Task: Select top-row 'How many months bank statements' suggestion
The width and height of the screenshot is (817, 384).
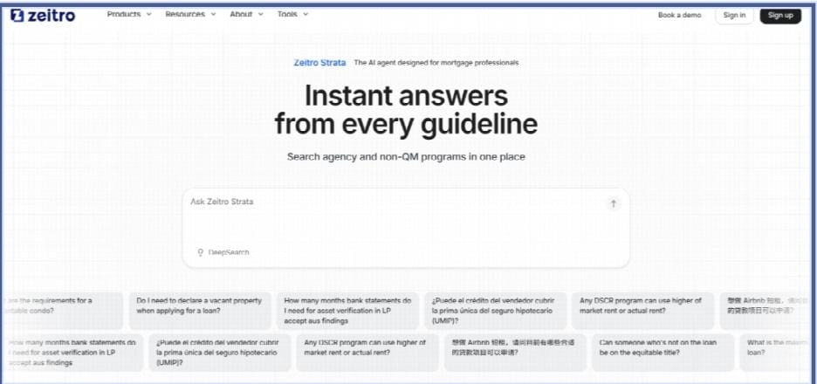Action: 347,311
